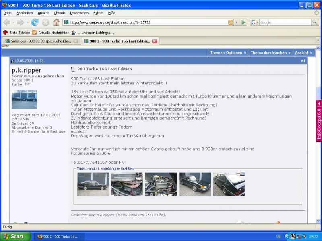Go back with the Back arrow
This screenshot has height=241, width=322.
coord(7,22)
